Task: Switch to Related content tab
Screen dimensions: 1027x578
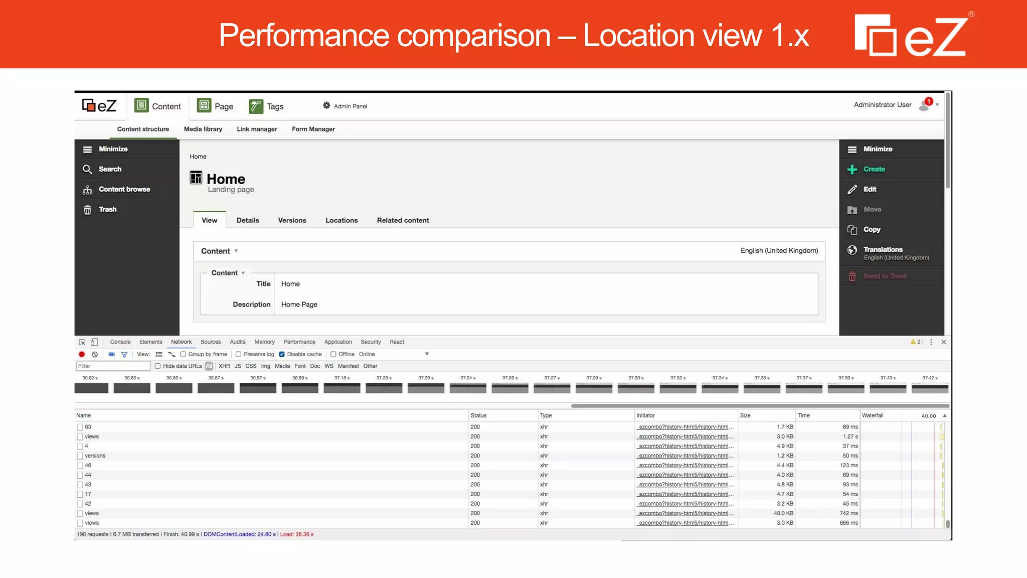Action: [x=403, y=220]
